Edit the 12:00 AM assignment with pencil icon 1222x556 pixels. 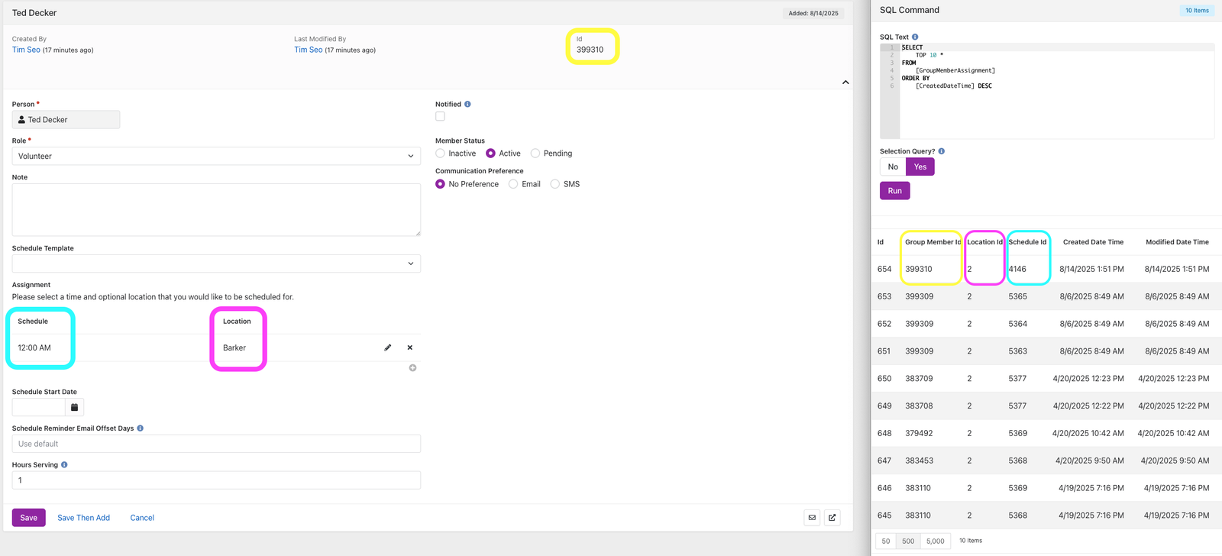pos(388,347)
